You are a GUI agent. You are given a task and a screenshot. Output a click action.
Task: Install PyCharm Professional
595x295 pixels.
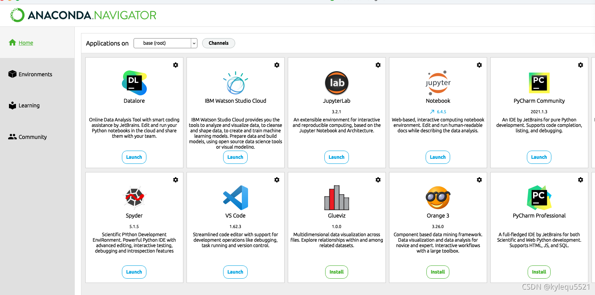[539, 272]
